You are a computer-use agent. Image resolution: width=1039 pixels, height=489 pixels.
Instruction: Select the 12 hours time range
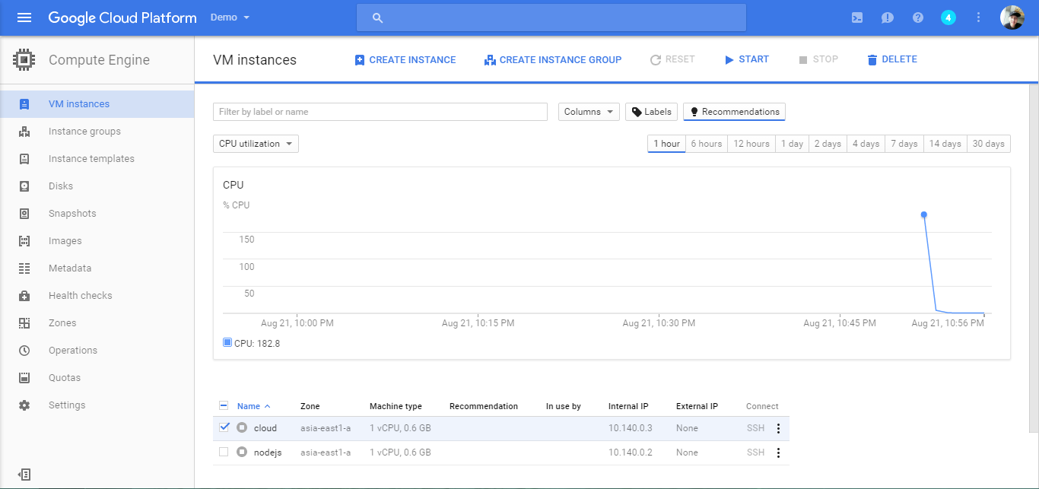(x=751, y=144)
